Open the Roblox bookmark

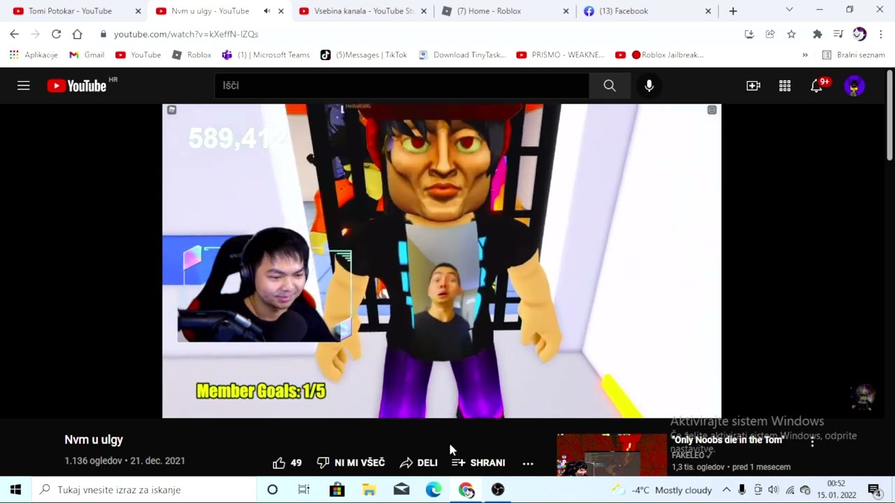pyautogui.click(x=192, y=54)
